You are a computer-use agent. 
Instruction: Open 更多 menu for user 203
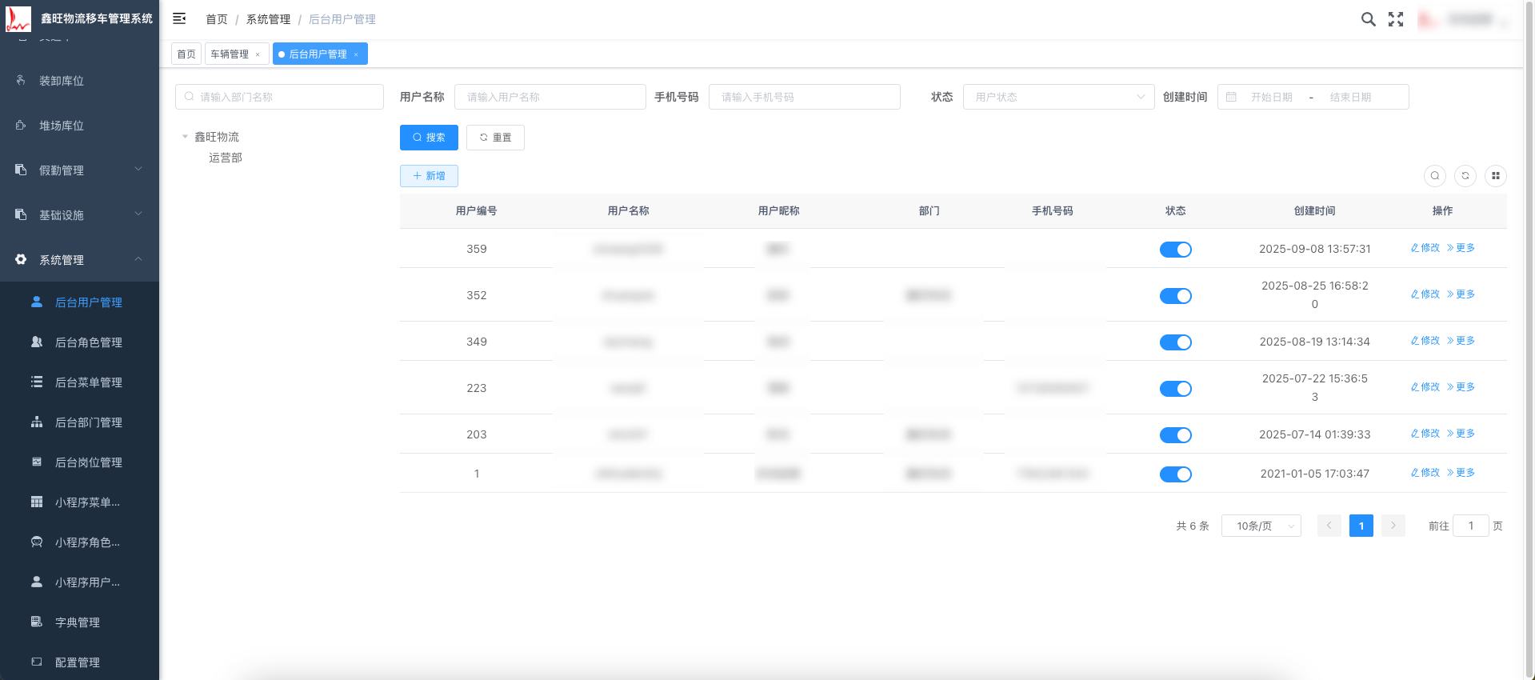1461,434
